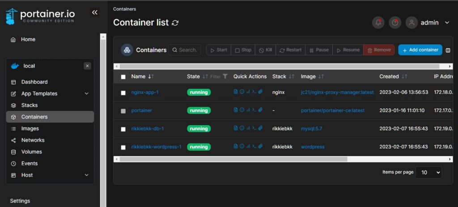Select the rikkiebkk-wordpress-1 checkbox
Image resolution: width=458 pixels, height=207 pixels.
123,147
